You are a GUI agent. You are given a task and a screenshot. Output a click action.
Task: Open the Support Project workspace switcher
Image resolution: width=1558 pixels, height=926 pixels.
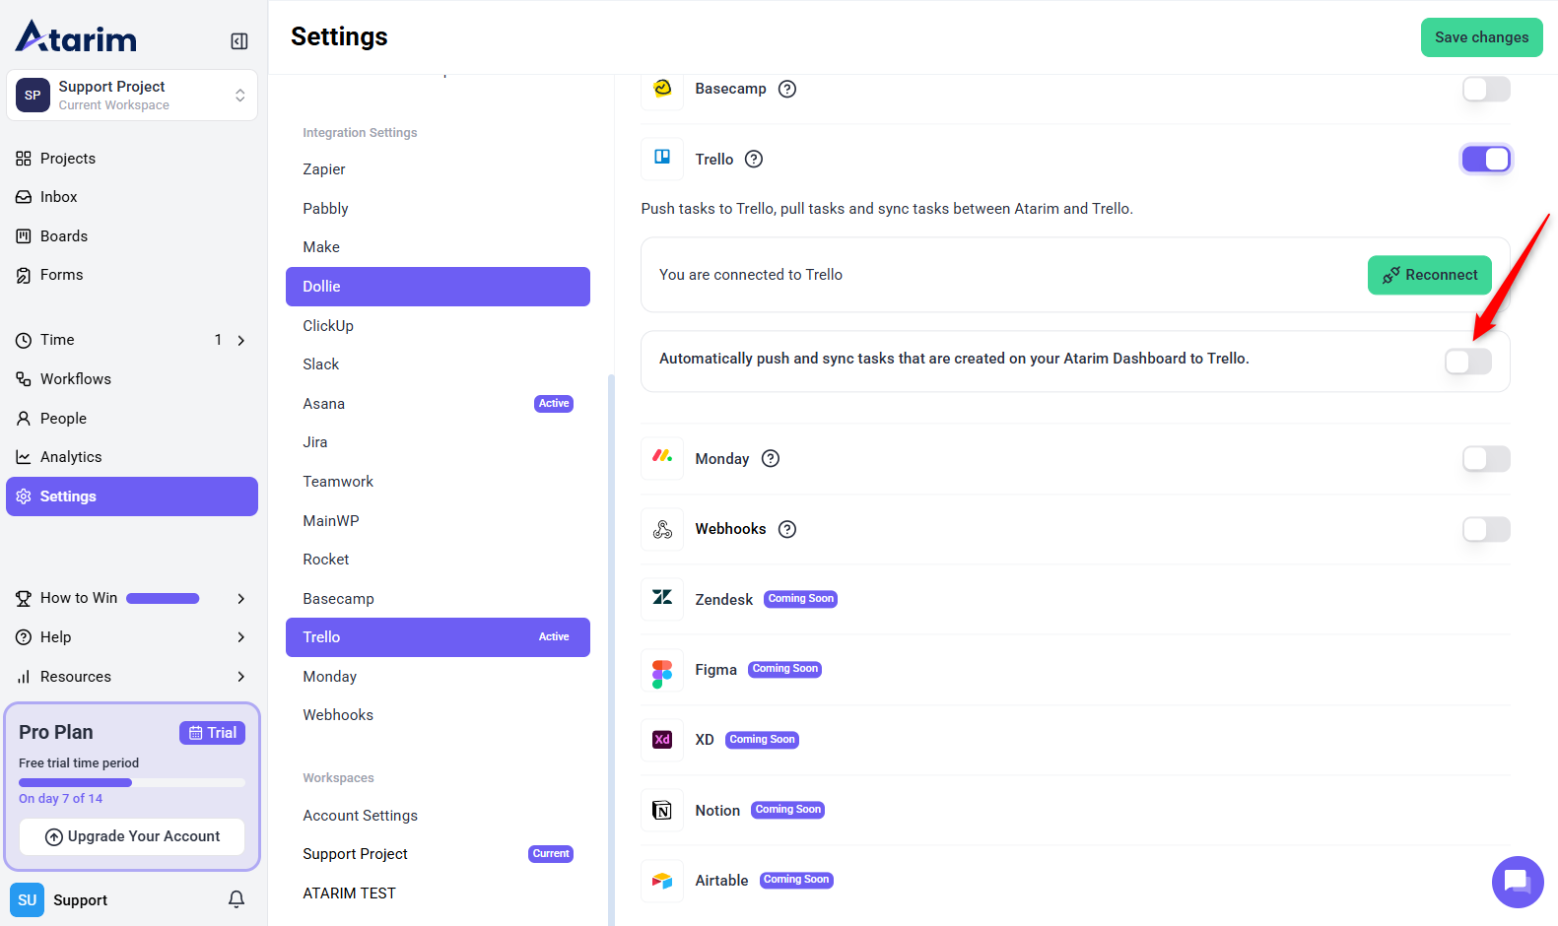(132, 96)
